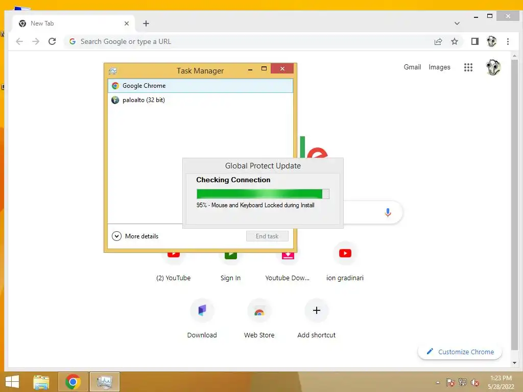The height and width of the screenshot is (392, 523).
Task: Reload the page in Chrome
Action: click(x=52, y=41)
